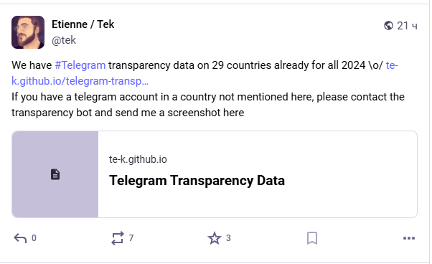This screenshot has height=264, width=432.
Task: Click the document icon in link preview
Action: point(55,174)
